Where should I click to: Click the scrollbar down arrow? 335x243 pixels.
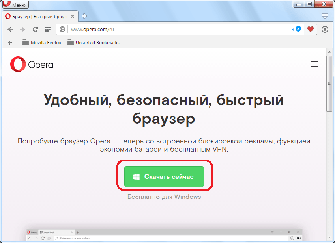point(329,237)
